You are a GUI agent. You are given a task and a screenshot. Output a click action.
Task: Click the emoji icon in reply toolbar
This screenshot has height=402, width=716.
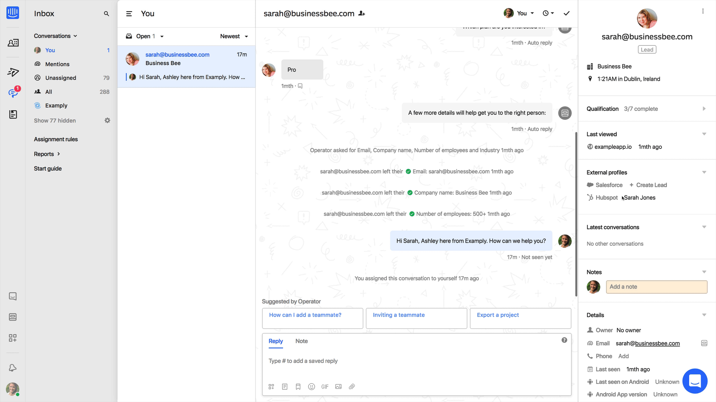point(311,387)
